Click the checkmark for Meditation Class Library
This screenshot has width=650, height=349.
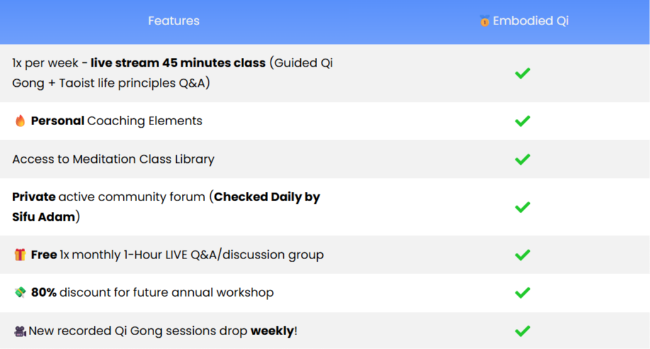(522, 159)
